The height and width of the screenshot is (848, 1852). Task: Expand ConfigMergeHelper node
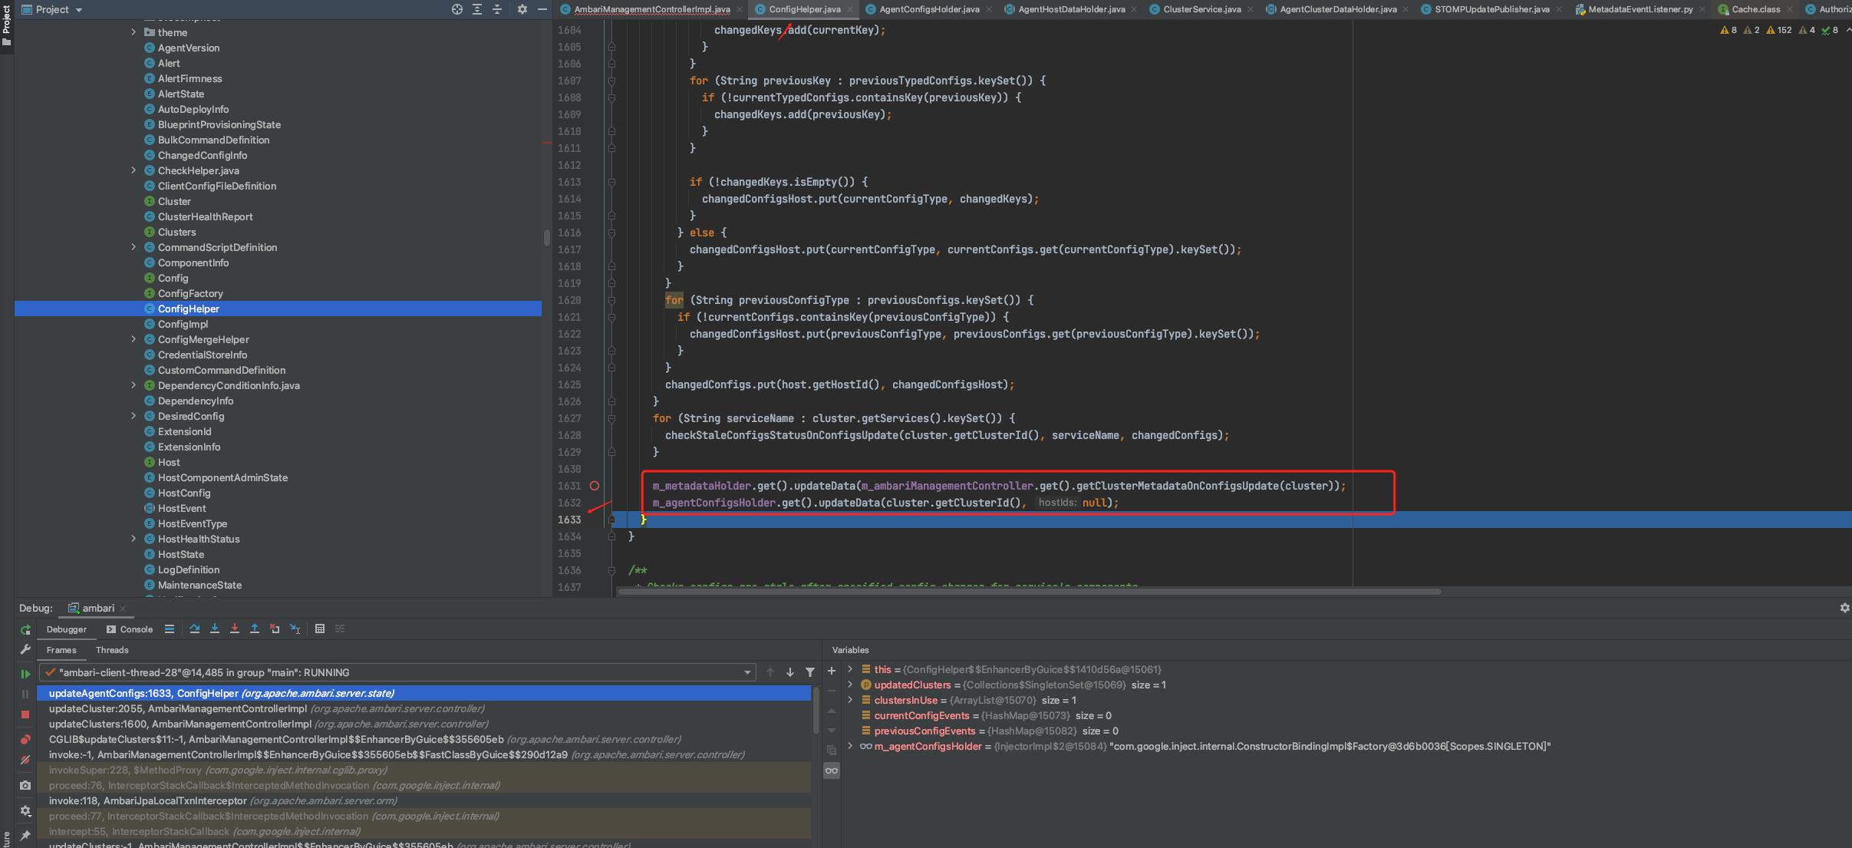click(x=133, y=339)
